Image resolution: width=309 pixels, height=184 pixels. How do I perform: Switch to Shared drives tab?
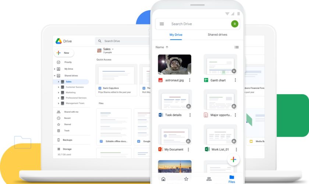217,35
